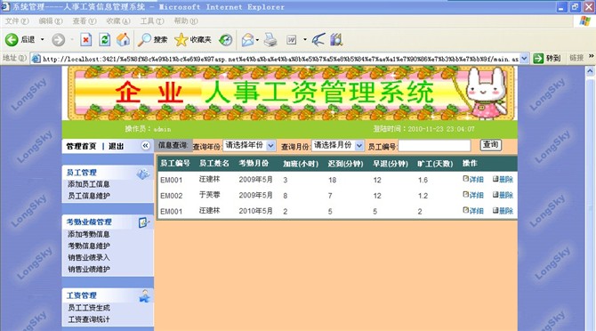The width and height of the screenshot is (596, 331).
Task: Click the Messenger bird icon in toolbar
Action: pyautogui.click(x=318, y=39)
